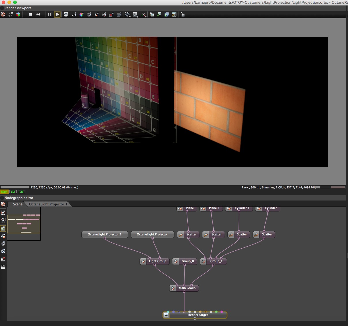Toggle nodegraph grid display icon
348x326 pixels.
3,267
